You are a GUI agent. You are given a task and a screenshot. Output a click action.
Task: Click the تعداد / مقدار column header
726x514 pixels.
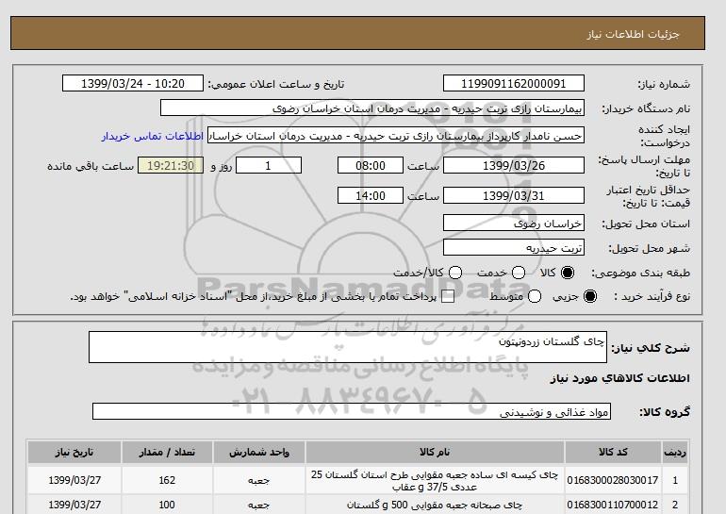click(x=167, y=453)
